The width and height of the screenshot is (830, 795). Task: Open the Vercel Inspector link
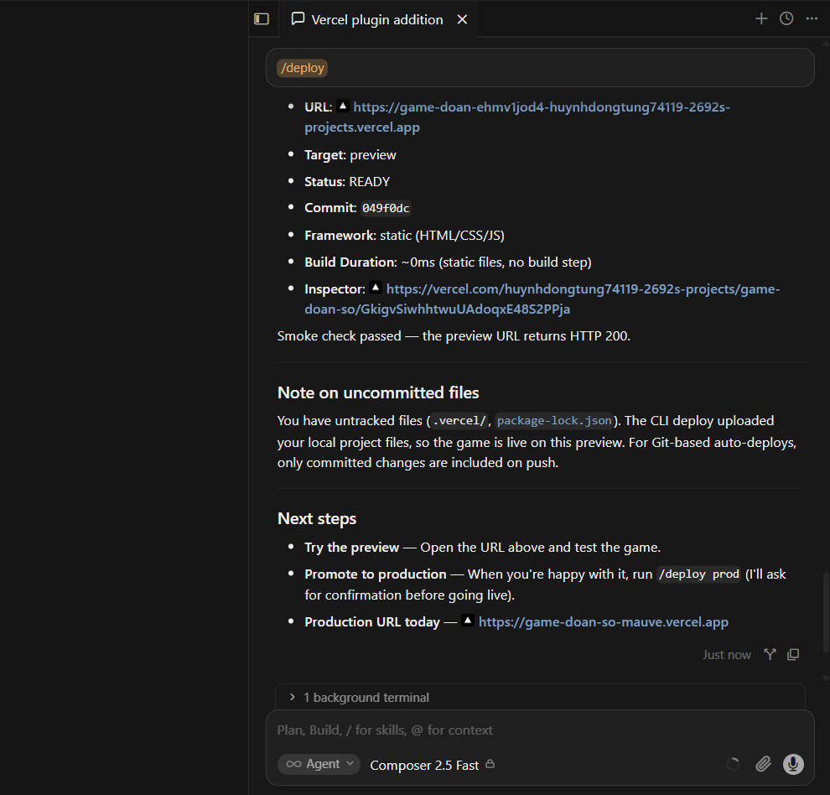click(542, 299)
